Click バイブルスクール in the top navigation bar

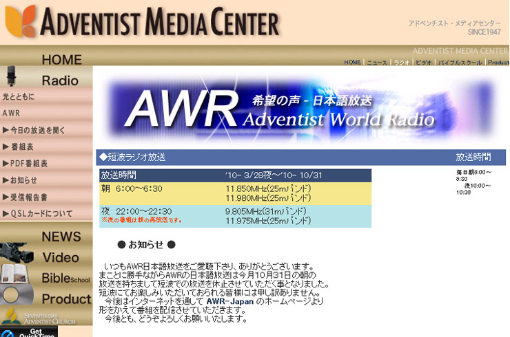(460, 63)
